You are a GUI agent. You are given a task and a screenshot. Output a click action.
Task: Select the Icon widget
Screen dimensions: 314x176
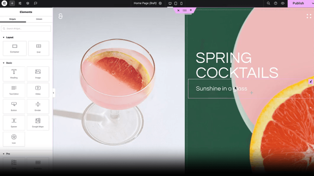pyautogui.click(x=14, y=139)
